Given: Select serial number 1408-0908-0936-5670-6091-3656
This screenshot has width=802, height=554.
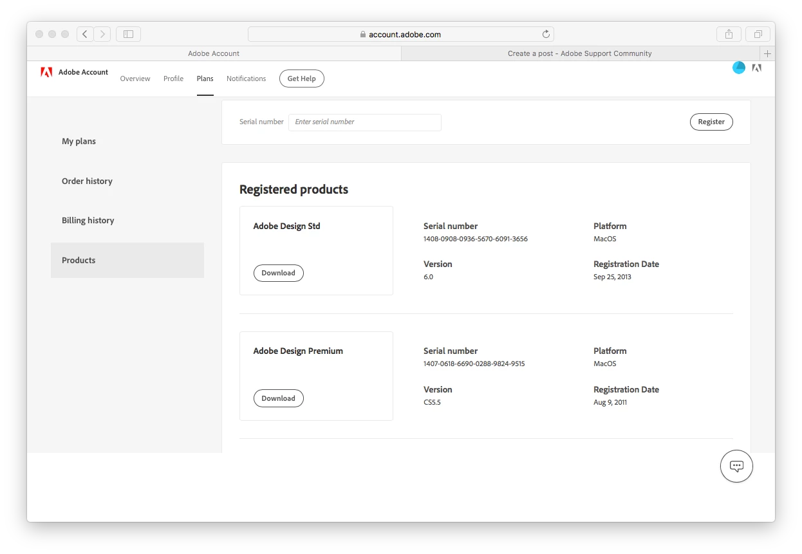Looking at the screenshot, I should (476, 239).
